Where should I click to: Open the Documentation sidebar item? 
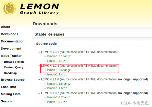tap(13, 41)
